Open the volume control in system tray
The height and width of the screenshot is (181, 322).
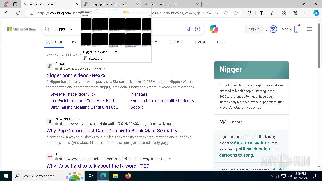coord(289,176)
